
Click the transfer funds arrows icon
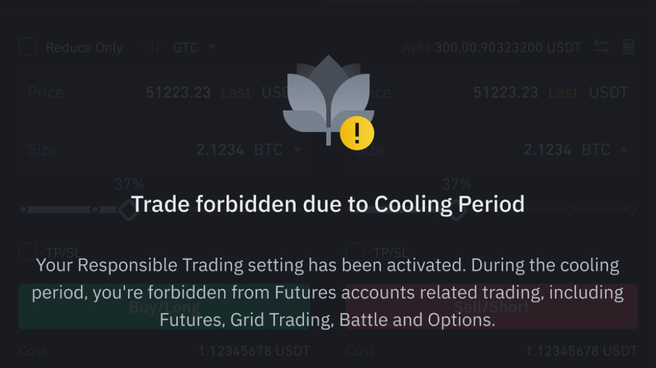tap(601, 47)
